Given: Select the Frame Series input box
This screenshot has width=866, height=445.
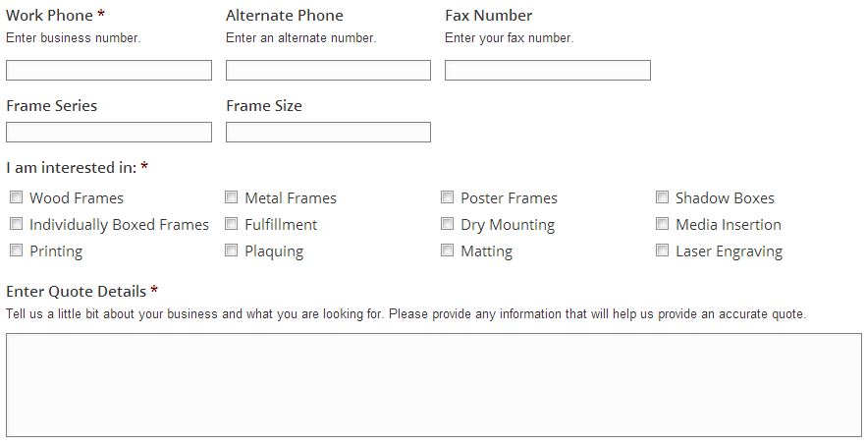Looking at the screenshot, I should (109, 132).
